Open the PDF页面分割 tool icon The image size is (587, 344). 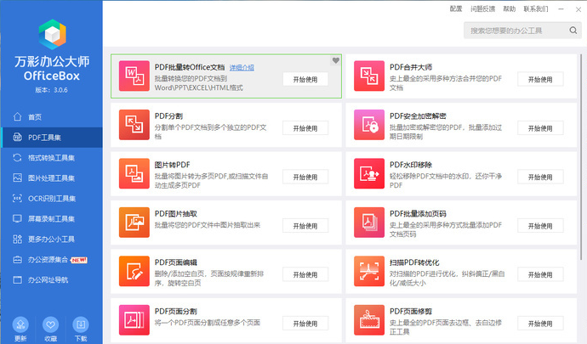pos(134,320)
